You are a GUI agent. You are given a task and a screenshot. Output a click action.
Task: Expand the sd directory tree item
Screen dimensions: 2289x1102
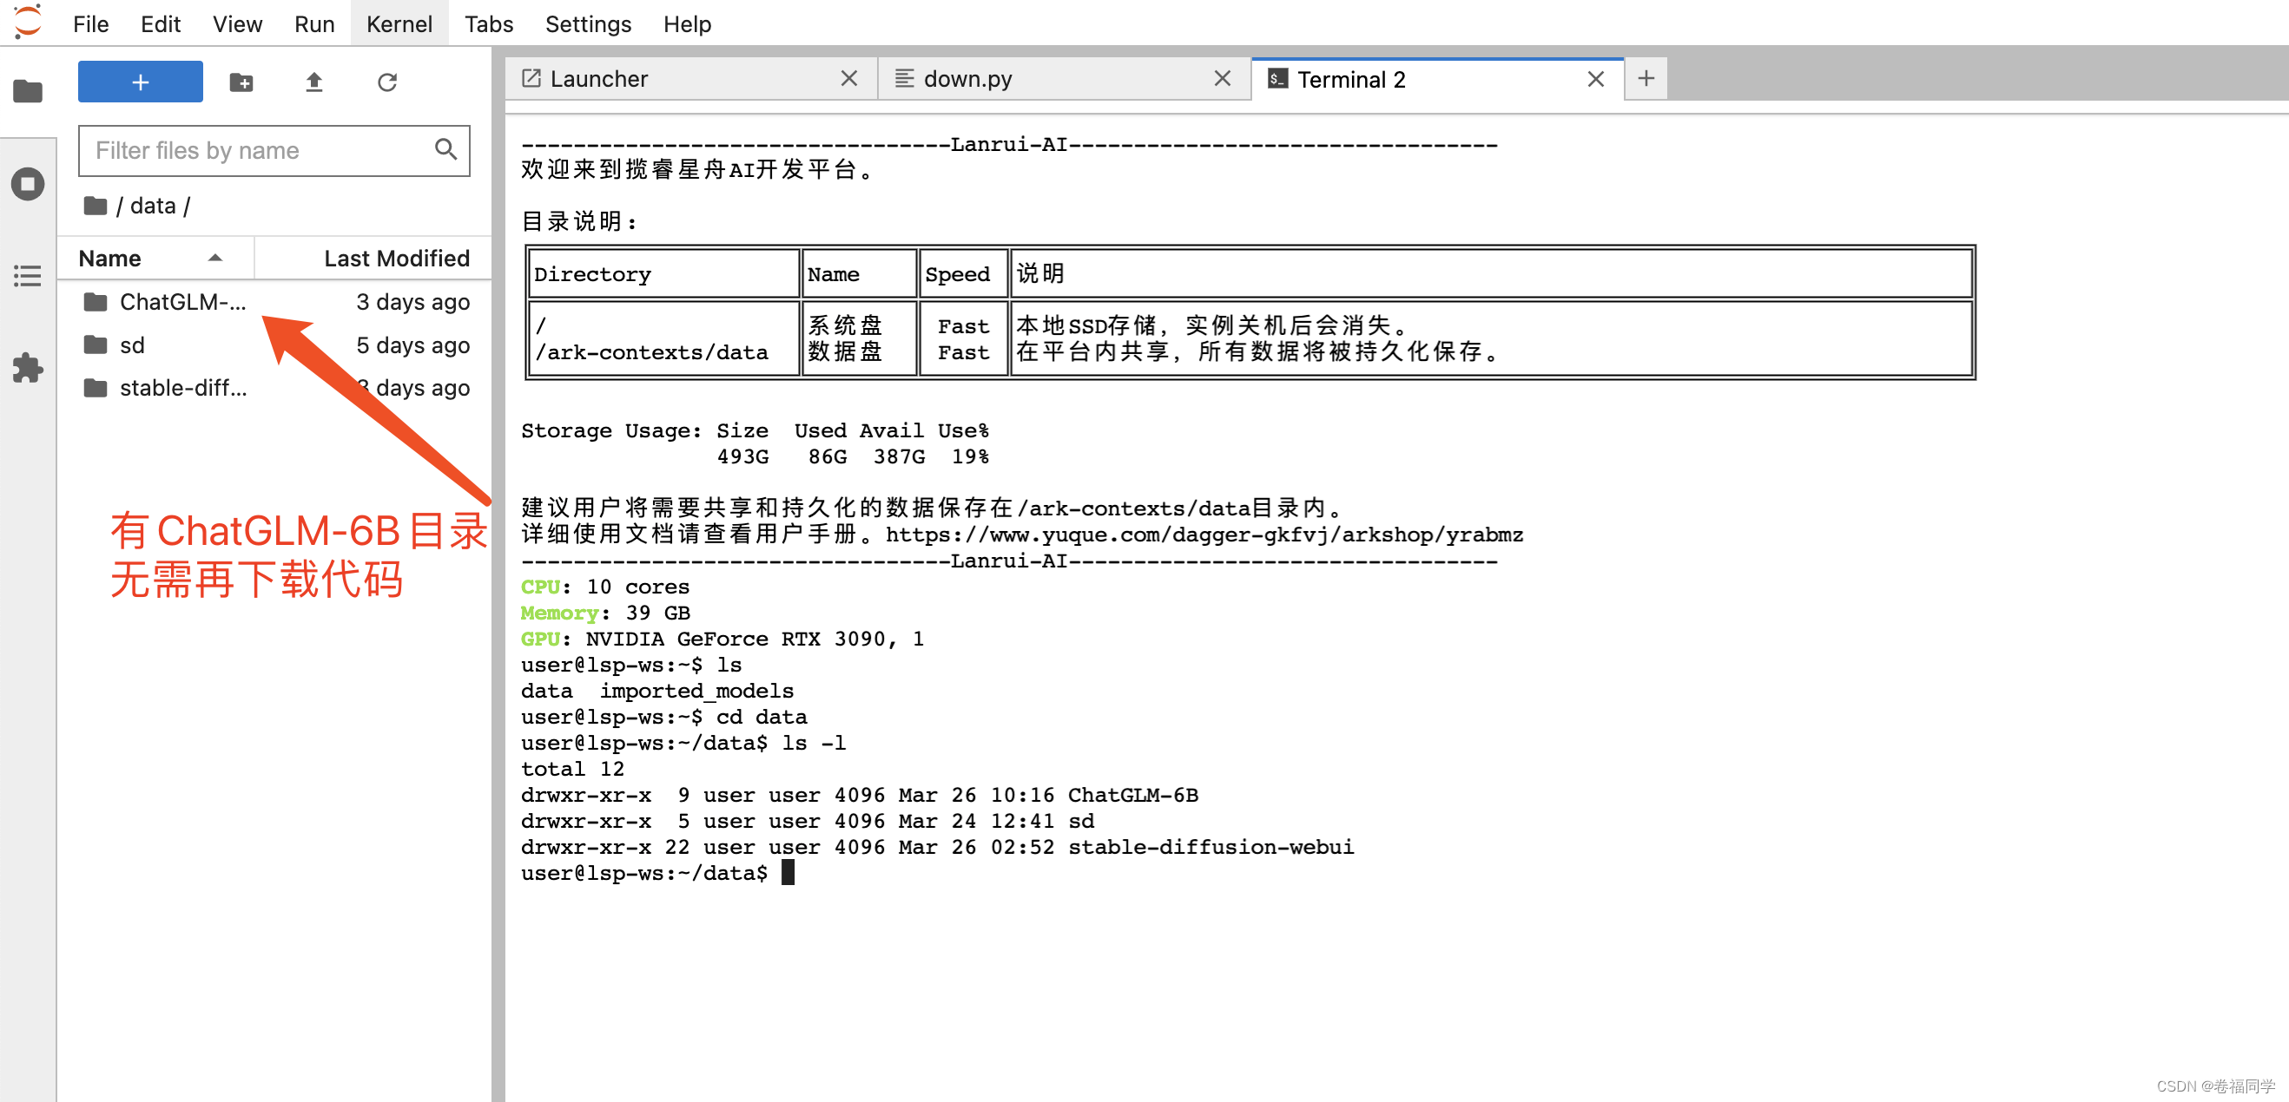[x=131, y=344]
